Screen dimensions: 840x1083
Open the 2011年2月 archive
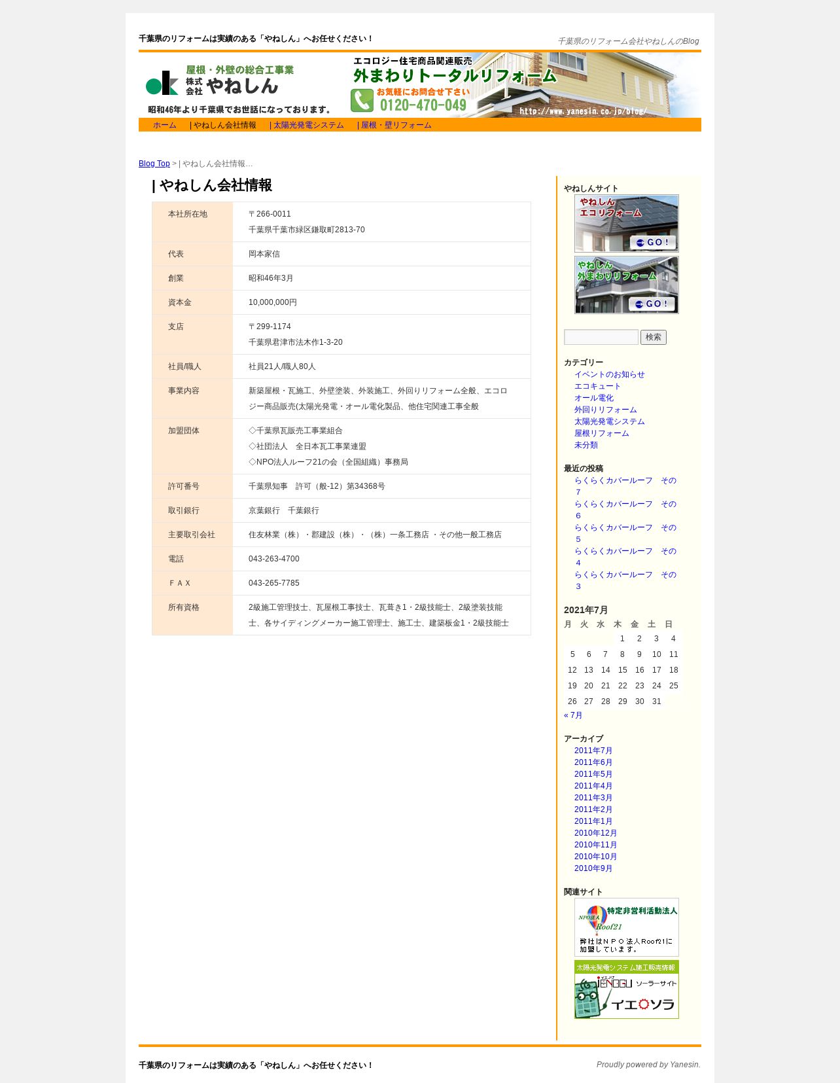point(593,809)
